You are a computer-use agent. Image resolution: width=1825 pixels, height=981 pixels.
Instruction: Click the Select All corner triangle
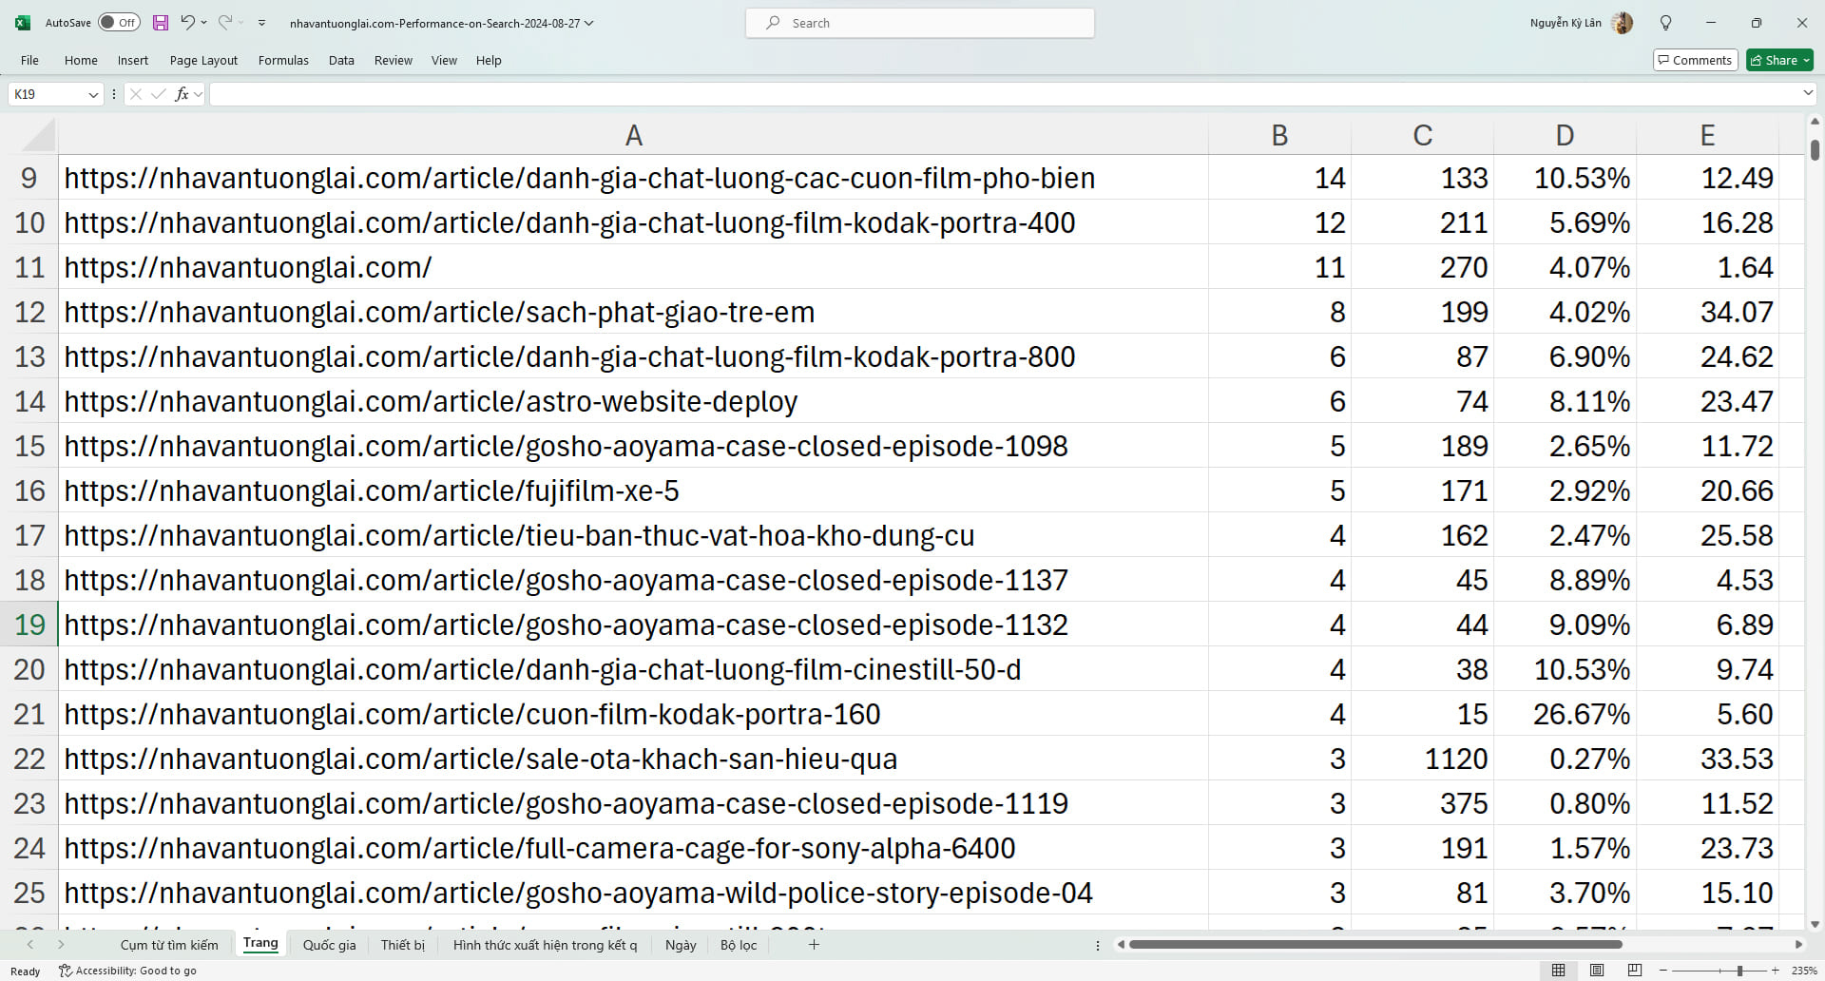tap(38, 135)
